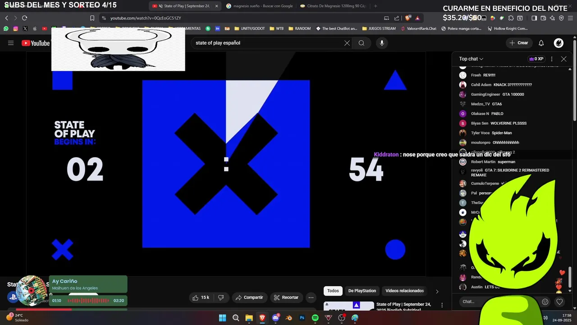This screenshot has width=577, height=325.
Task: Close the State of Play browser tab
Action: click(x=216, y=6)
